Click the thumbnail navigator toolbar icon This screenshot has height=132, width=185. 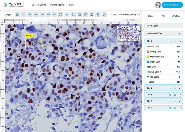click(79, 15)
